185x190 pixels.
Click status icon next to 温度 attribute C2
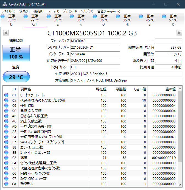click(6, 158)
